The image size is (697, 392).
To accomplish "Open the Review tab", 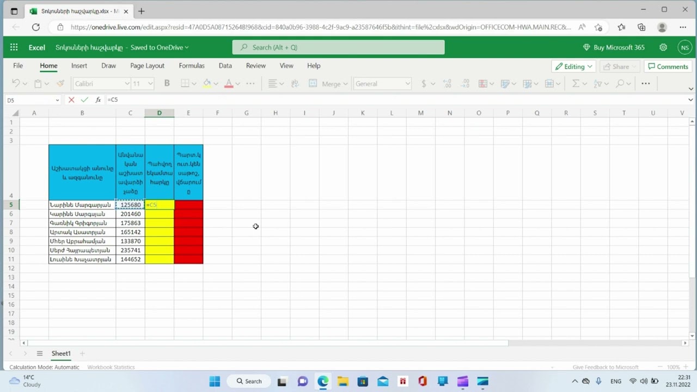I will point(255,65).
